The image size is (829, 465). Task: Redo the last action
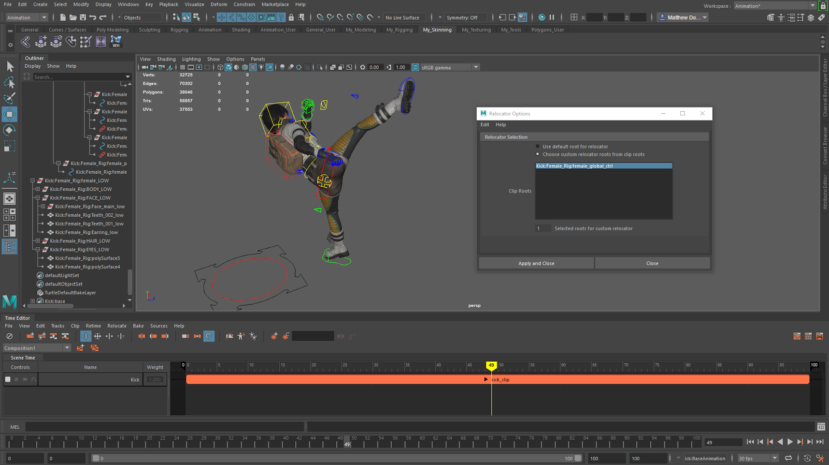(x=103, y=18)
